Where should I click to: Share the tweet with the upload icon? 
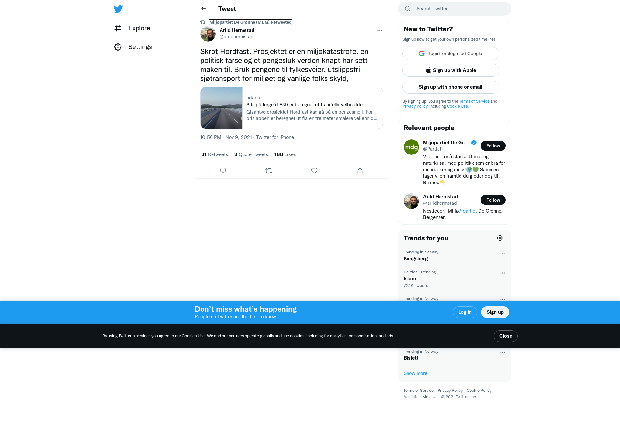click(x=360, y=171)
